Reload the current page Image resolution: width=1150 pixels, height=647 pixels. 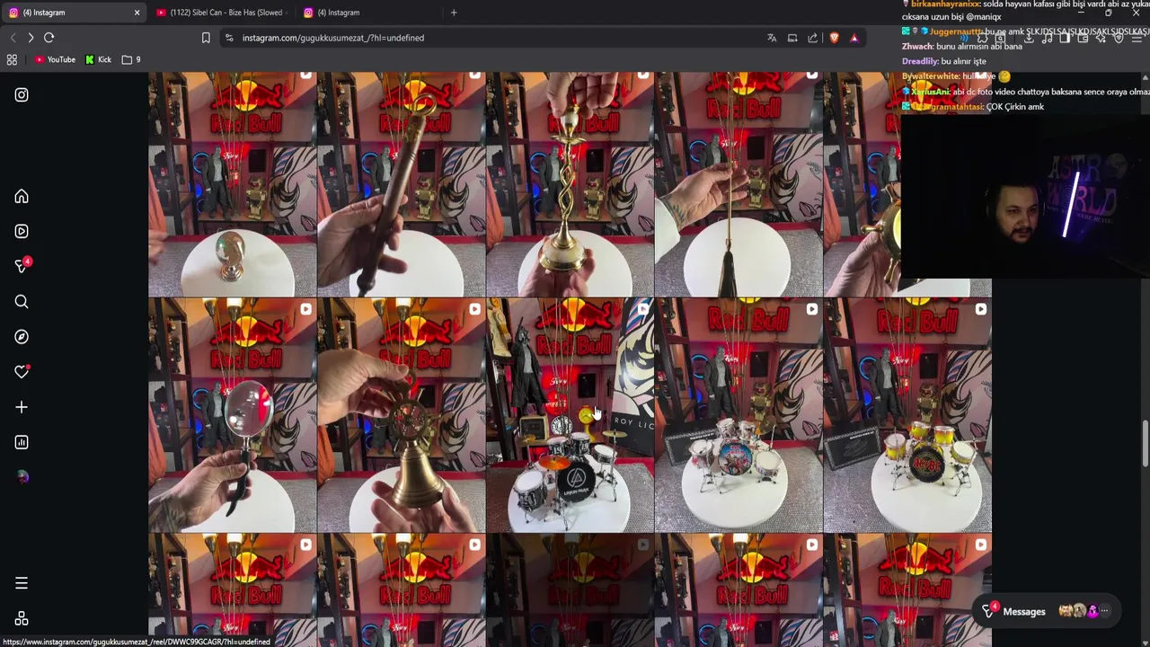point(49,38)
